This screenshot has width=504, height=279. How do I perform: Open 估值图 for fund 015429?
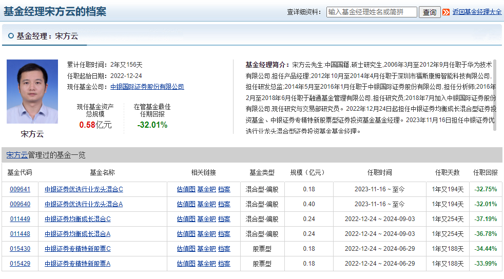[x=186, y=264]
